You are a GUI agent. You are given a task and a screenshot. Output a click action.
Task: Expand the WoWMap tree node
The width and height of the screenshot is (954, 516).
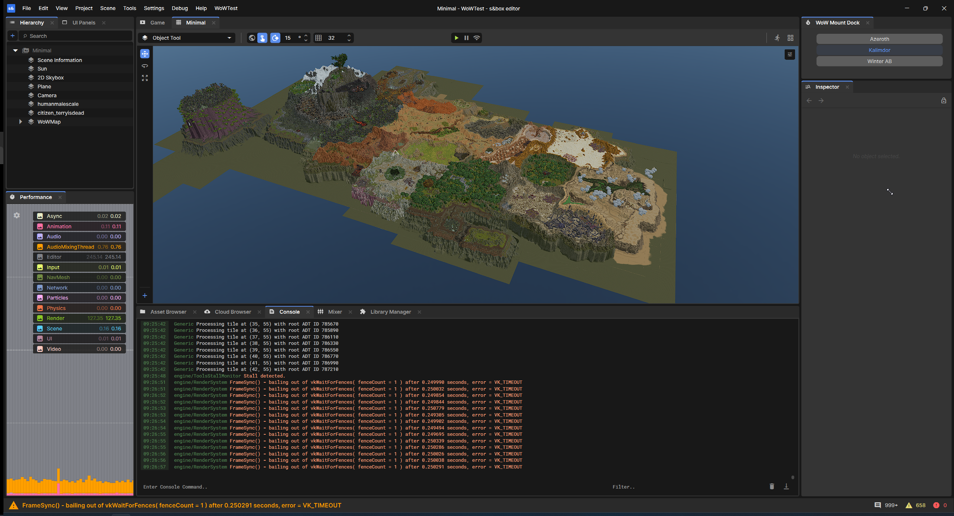(x=20, y=122)
